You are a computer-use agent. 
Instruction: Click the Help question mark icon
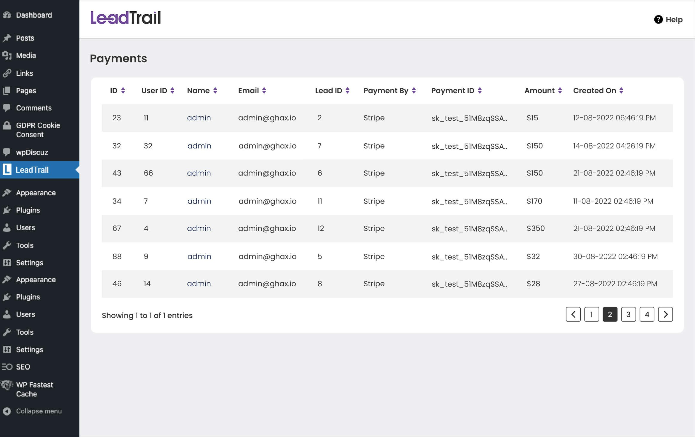tap(658, 19)
